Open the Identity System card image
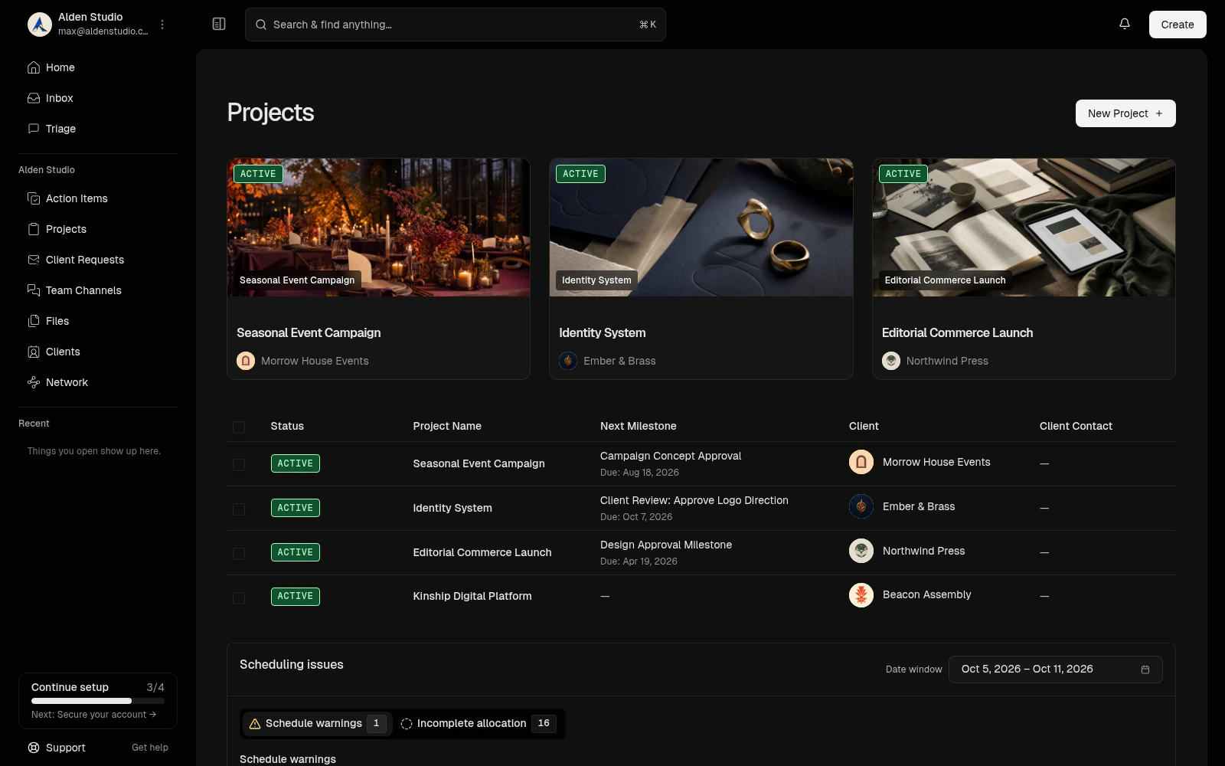 [x=701, y=228]
